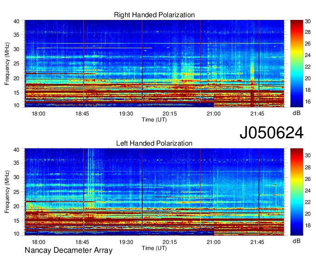Click the 26 dB value on the lower color bar
Image resolution: width=316 pixels, height=256 pixels.
pos(308,179)
